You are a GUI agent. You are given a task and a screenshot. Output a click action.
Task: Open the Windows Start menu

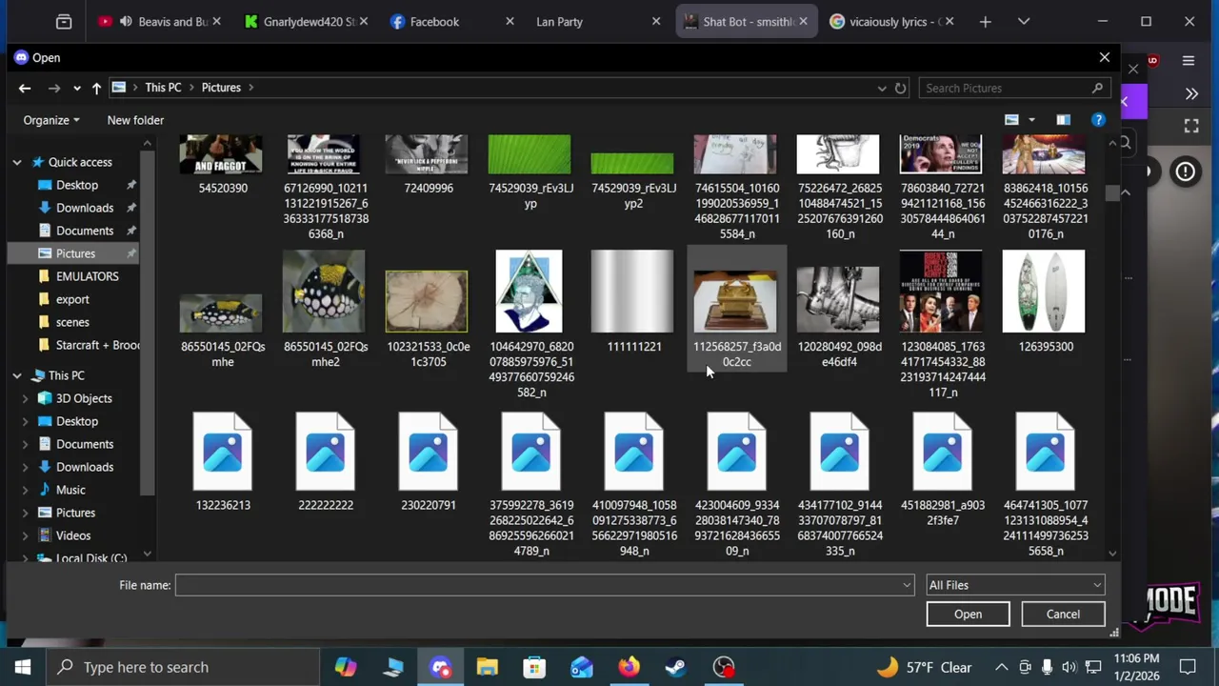[x=23, y=667]
